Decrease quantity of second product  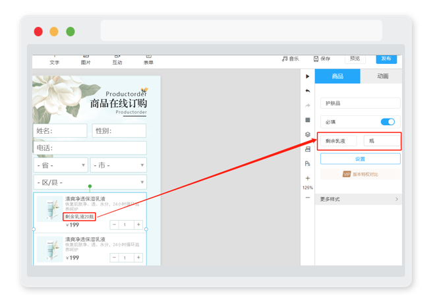[114, 258]
